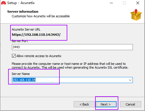The height and width of the screenshot is (111, 145).
Task: Click the Server Name label
Action: tap(21, 74)
